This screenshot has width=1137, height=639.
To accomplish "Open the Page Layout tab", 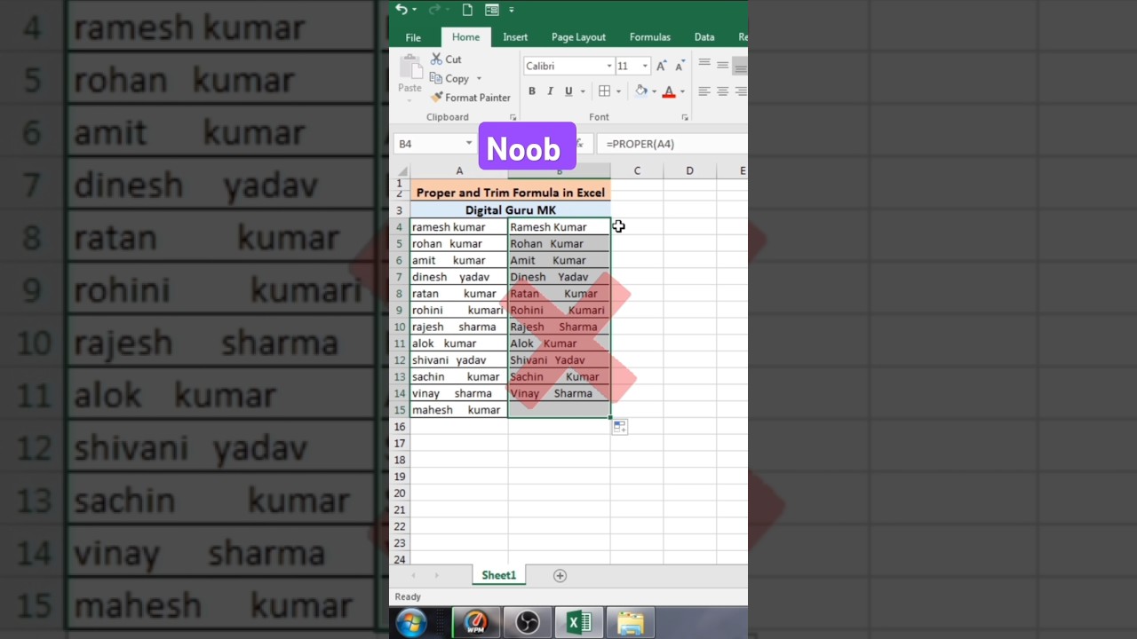I will click(x=578, y=37).
